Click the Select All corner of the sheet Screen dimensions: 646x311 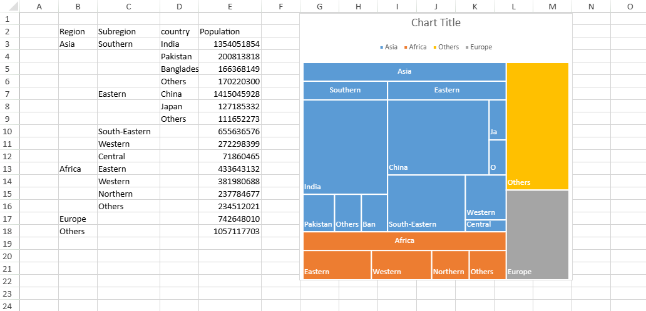(9, 6)
